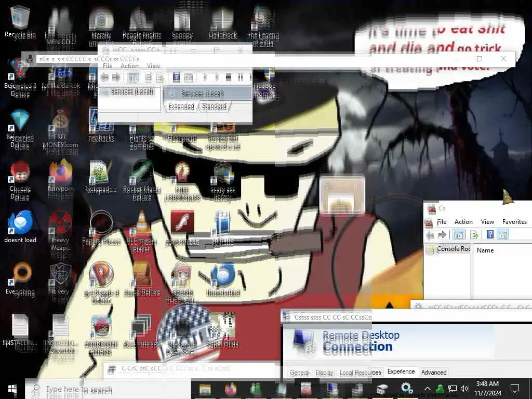Open the gears settings app on taskbar
Image resolution: width=532 pixels, height=399 pixels.
pos(406,388)
